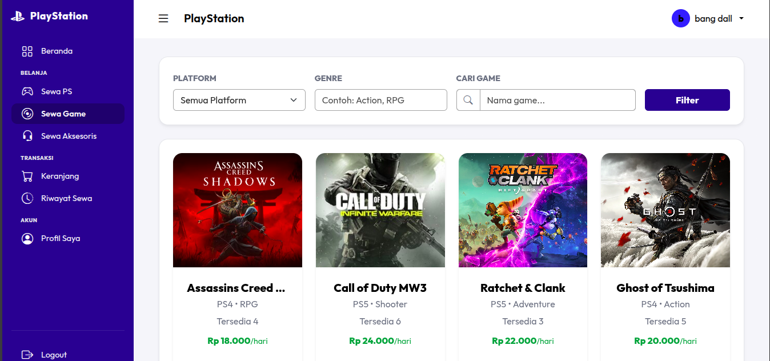Screen dimensions: 770x361
Task: Click the Sewa Game disc icon
Action: tap(27, 114)
